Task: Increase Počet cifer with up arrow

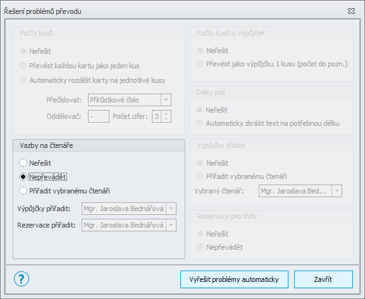Action: [x=166, y=114]
